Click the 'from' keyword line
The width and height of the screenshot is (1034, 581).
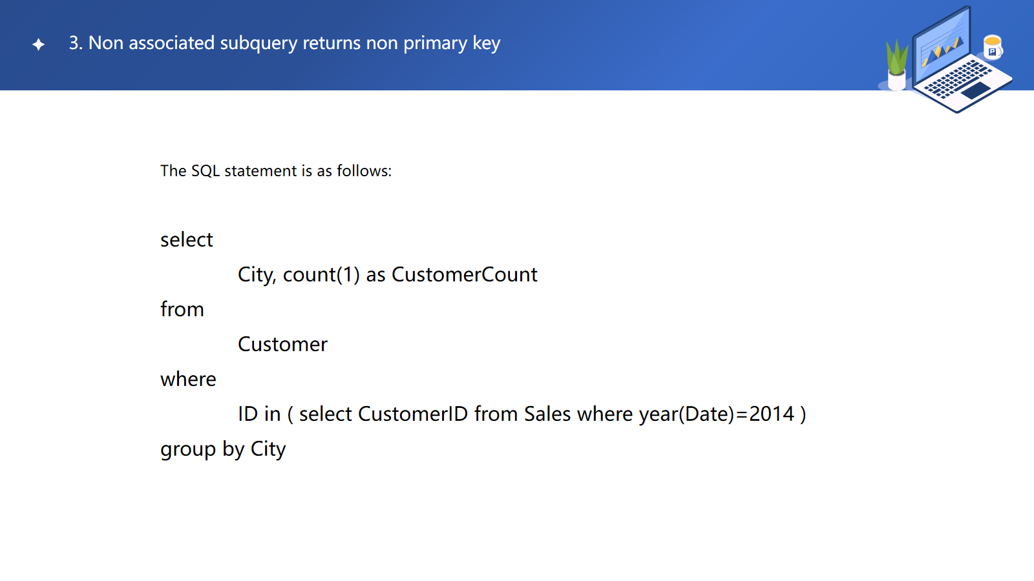[x=182, y=310]
